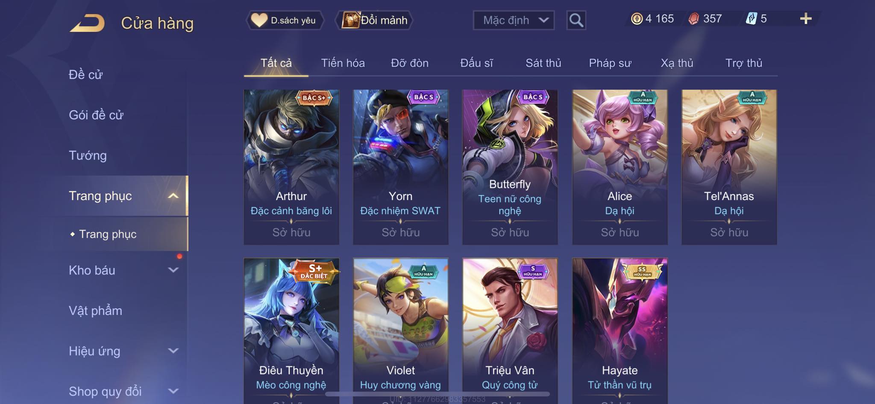
Task: Click the red ruby currency icon
Action: pyautogui.click(x=693, y=19)
